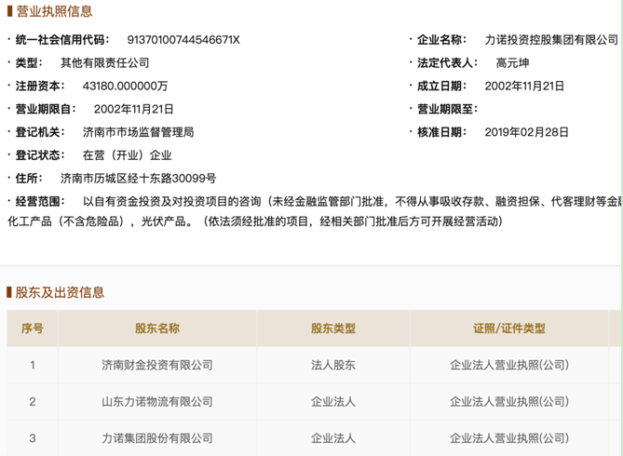Click registration authority 济南市市场监督管理局
Screen dimensions: 623x456
point(138,132)
